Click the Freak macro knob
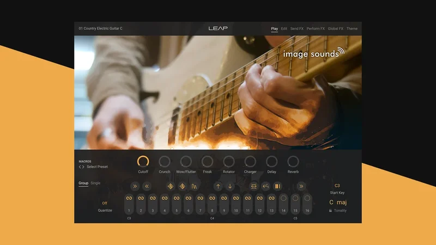The image size is (436, 245). click(207, 161)
